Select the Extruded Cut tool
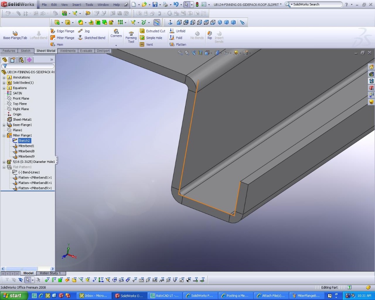 [x=153, y=31]
